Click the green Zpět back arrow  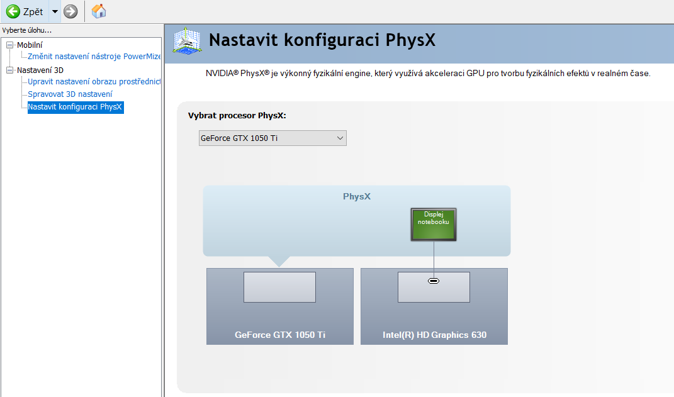coord(13,11)
